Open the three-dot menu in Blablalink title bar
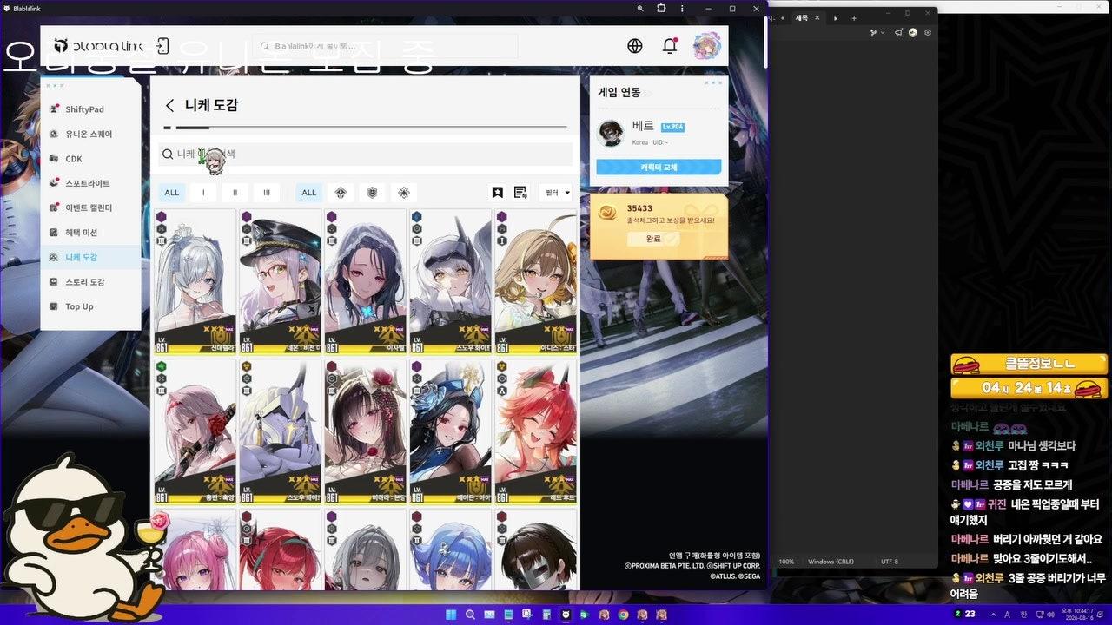 (684, 8)
